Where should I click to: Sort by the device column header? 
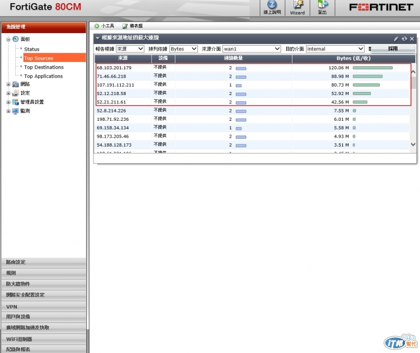coord(163,58)
